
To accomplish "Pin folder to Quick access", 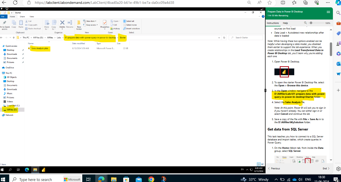I will point(5,25).
